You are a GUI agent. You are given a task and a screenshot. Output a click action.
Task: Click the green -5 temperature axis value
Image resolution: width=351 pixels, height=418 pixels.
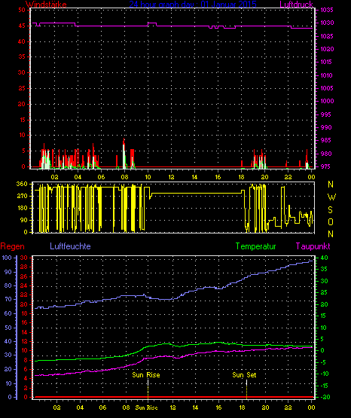pos(322,362)
